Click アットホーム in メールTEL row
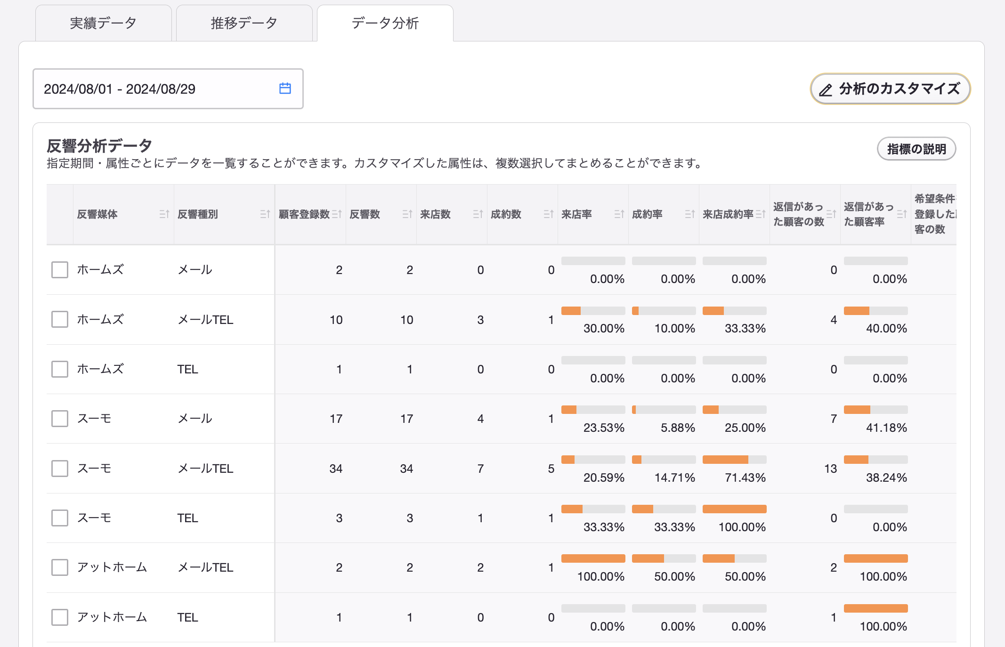This screenshot has height=647, width=1005. [112, 567]
